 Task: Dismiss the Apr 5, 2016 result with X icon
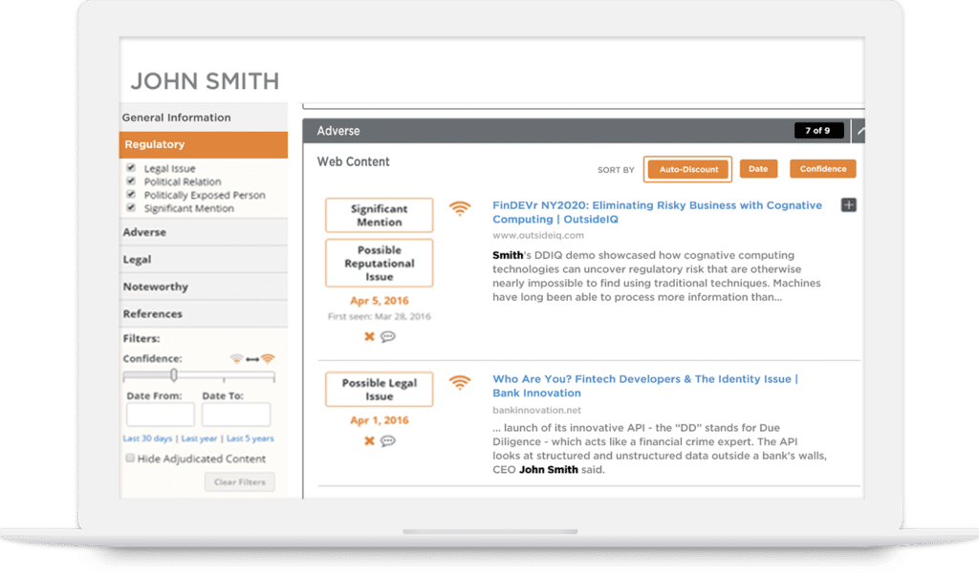click(370, 336)
